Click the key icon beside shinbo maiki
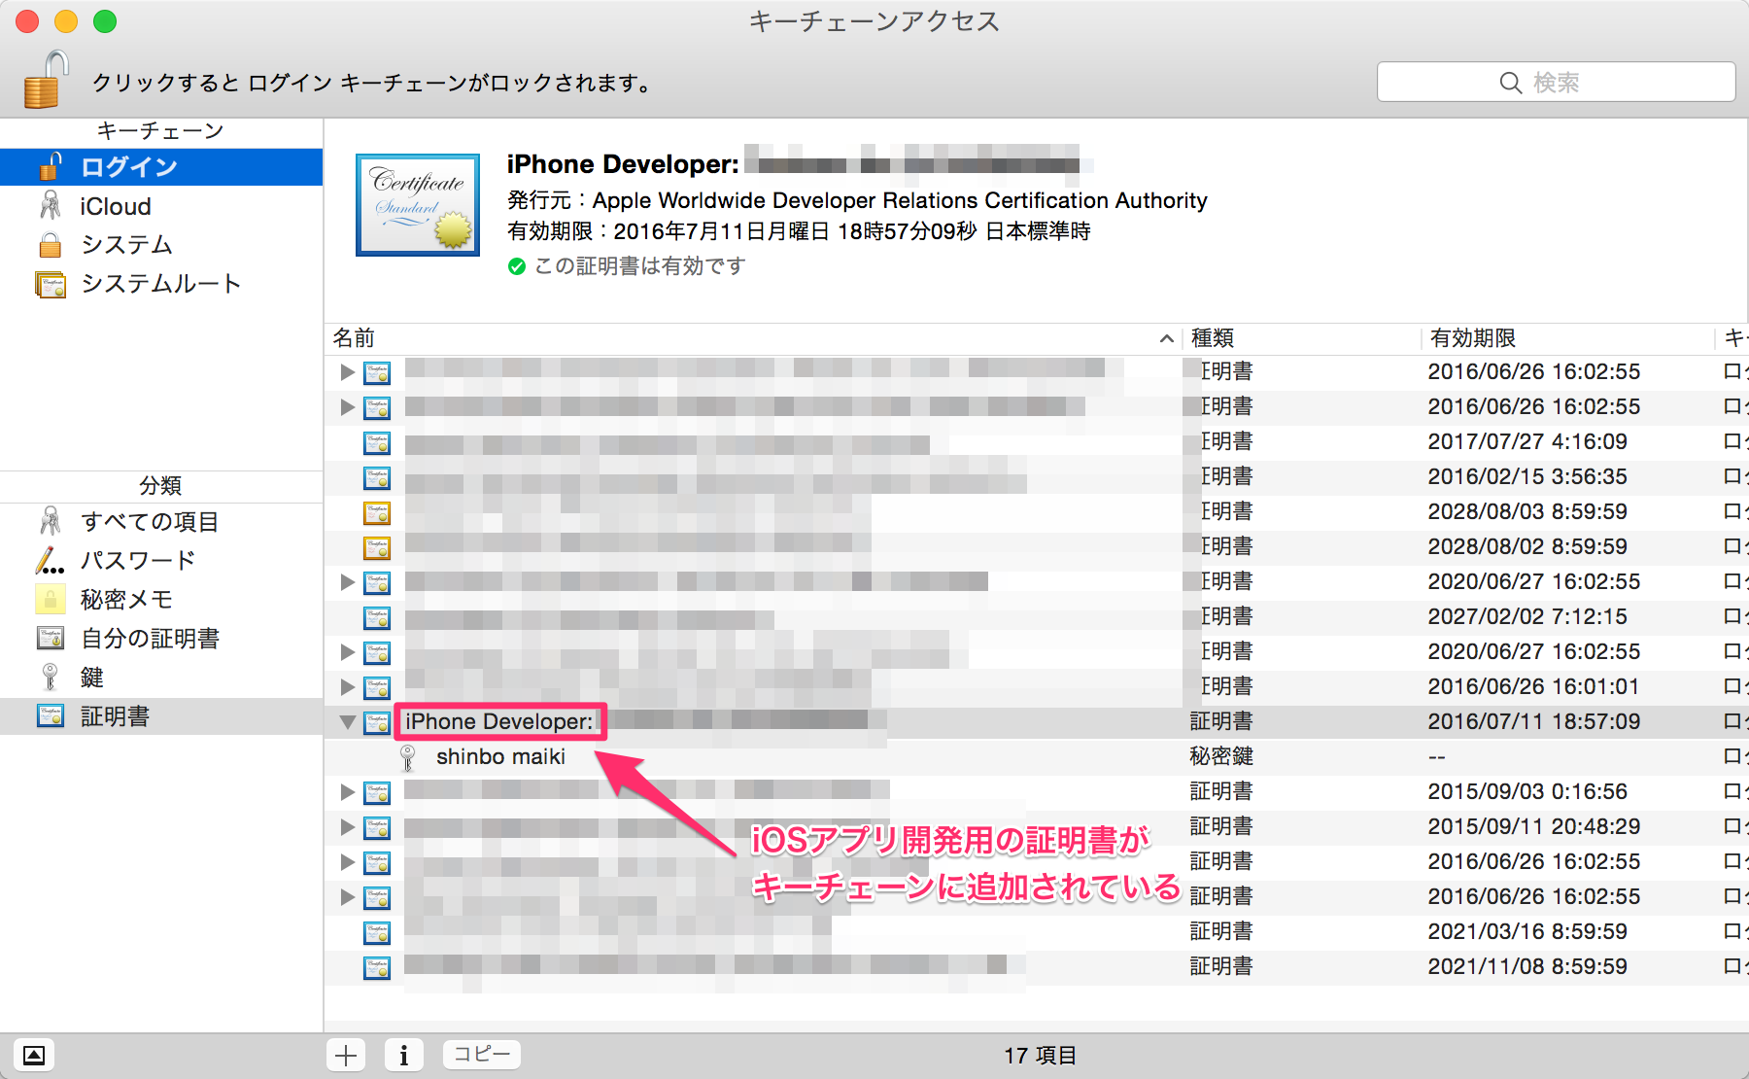 pyautogui.click(x=408, y=757)
